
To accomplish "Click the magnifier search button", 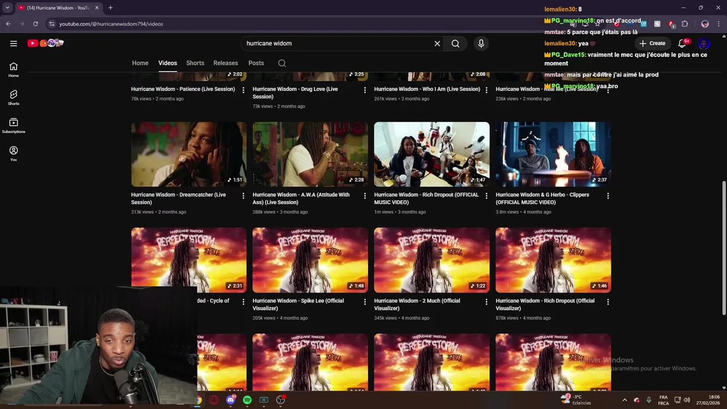I will coord(456,43).
